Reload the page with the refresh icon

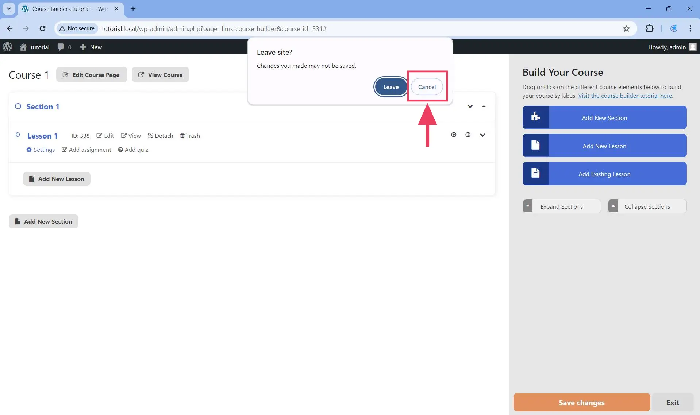click(42, 28)
